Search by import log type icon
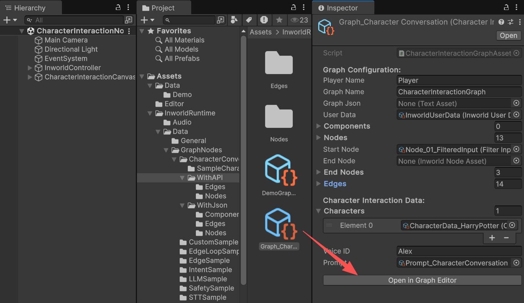This screenshot has height=303, width=524. click(x=264, y=20)
